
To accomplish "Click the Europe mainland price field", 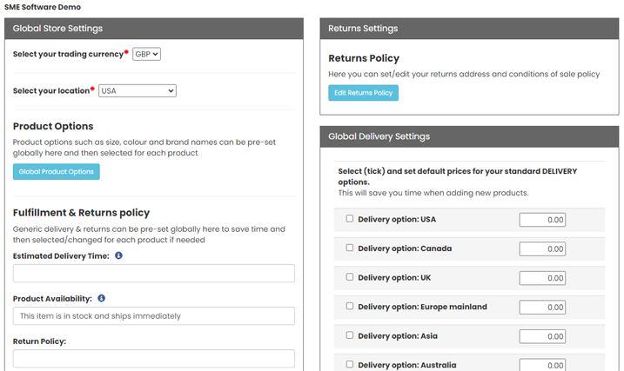I will [x=541, y=307].
